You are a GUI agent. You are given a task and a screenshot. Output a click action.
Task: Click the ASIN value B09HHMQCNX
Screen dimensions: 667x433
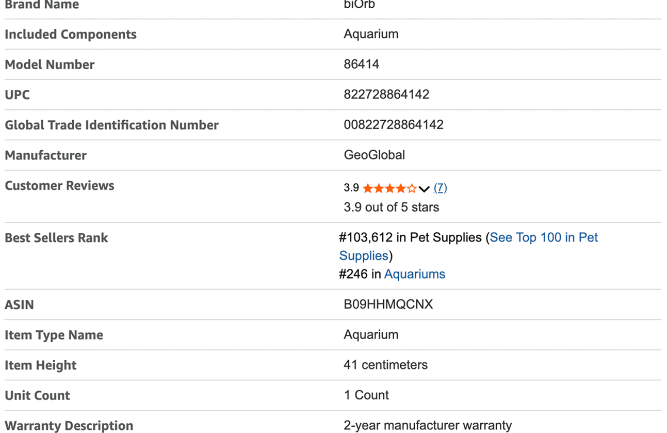[x=388, y=304]
